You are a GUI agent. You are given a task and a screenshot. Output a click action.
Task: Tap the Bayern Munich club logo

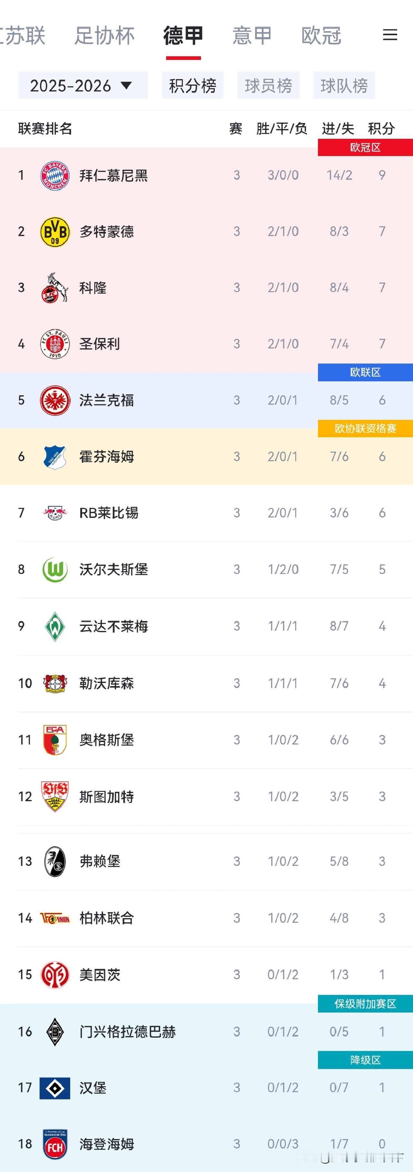pos(55,175)
